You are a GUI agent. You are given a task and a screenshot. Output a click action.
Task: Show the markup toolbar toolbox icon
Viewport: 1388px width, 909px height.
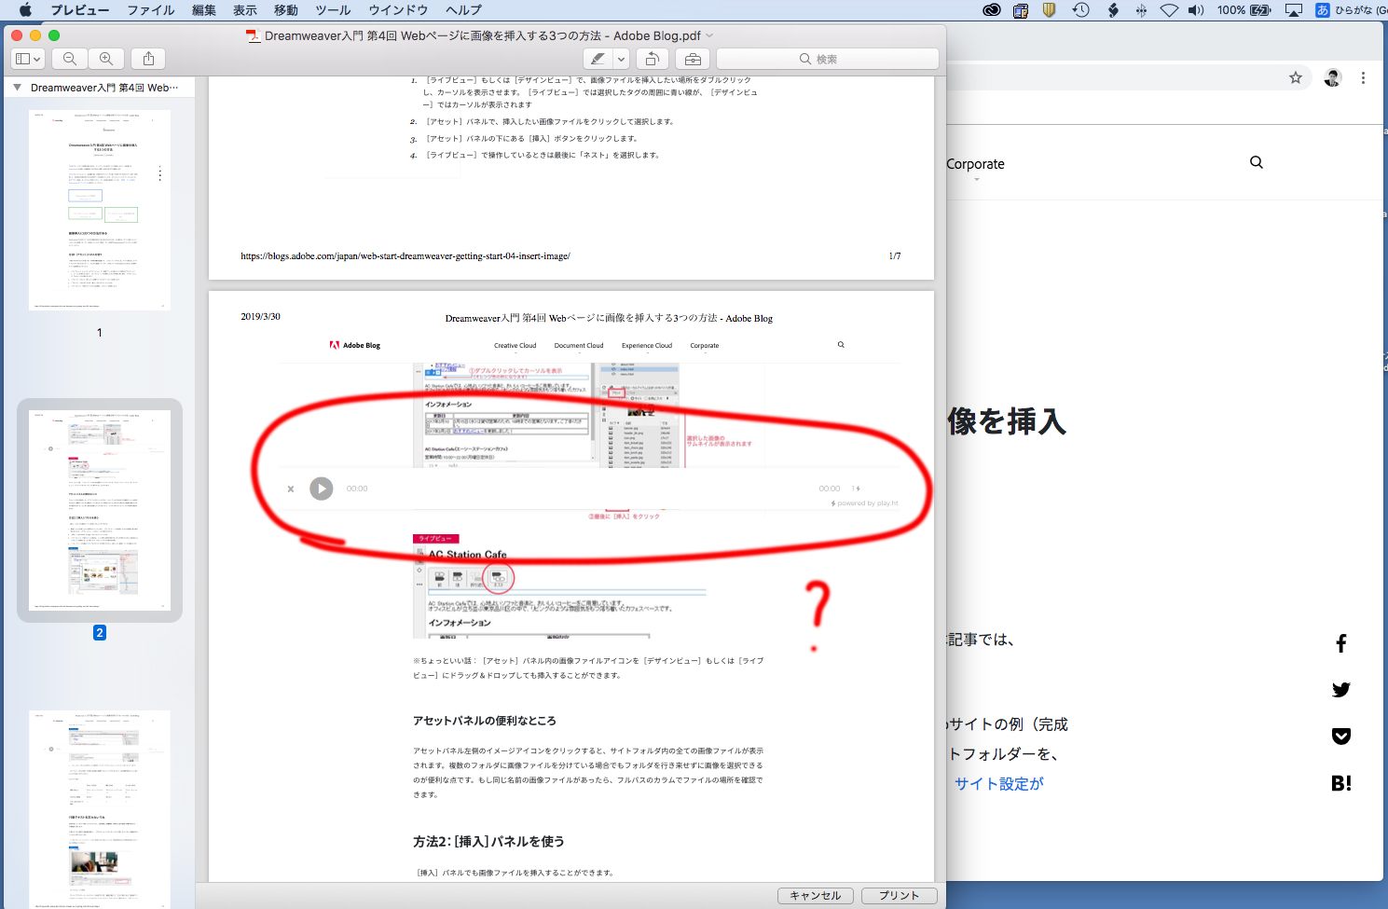[693, 59]
